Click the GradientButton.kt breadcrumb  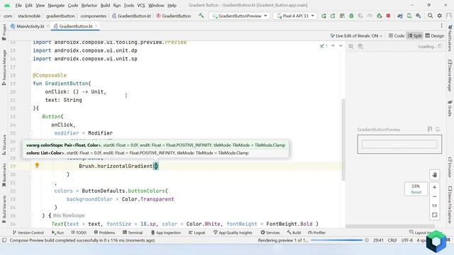click(131, 16)
